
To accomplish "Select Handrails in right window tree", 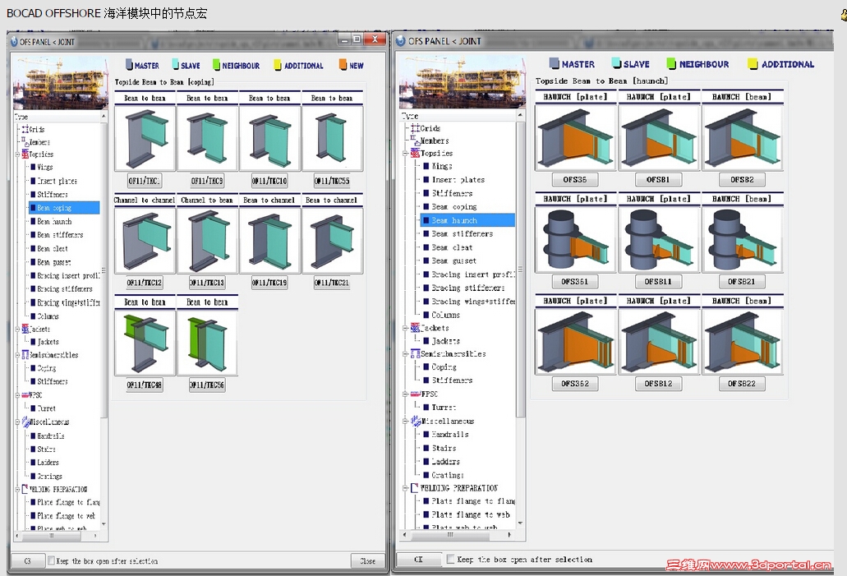I will (x=450, y=434).
